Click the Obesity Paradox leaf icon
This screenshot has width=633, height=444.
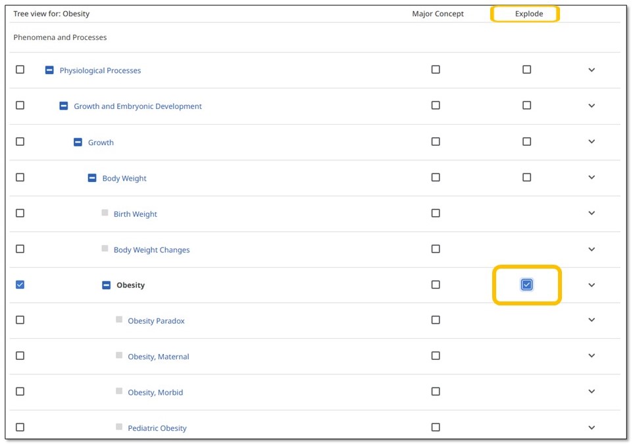point(119,320)
